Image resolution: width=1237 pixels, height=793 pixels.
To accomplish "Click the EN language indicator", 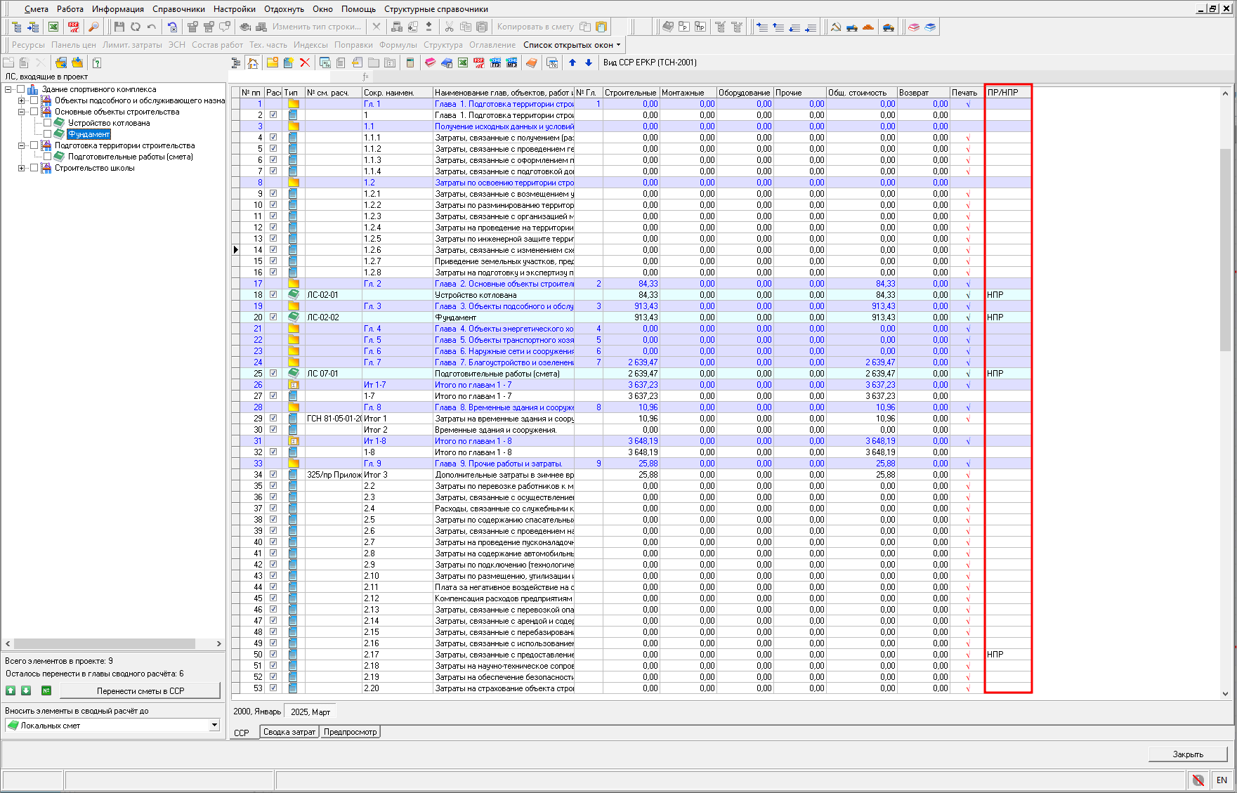I will [x=1222, y=780].
